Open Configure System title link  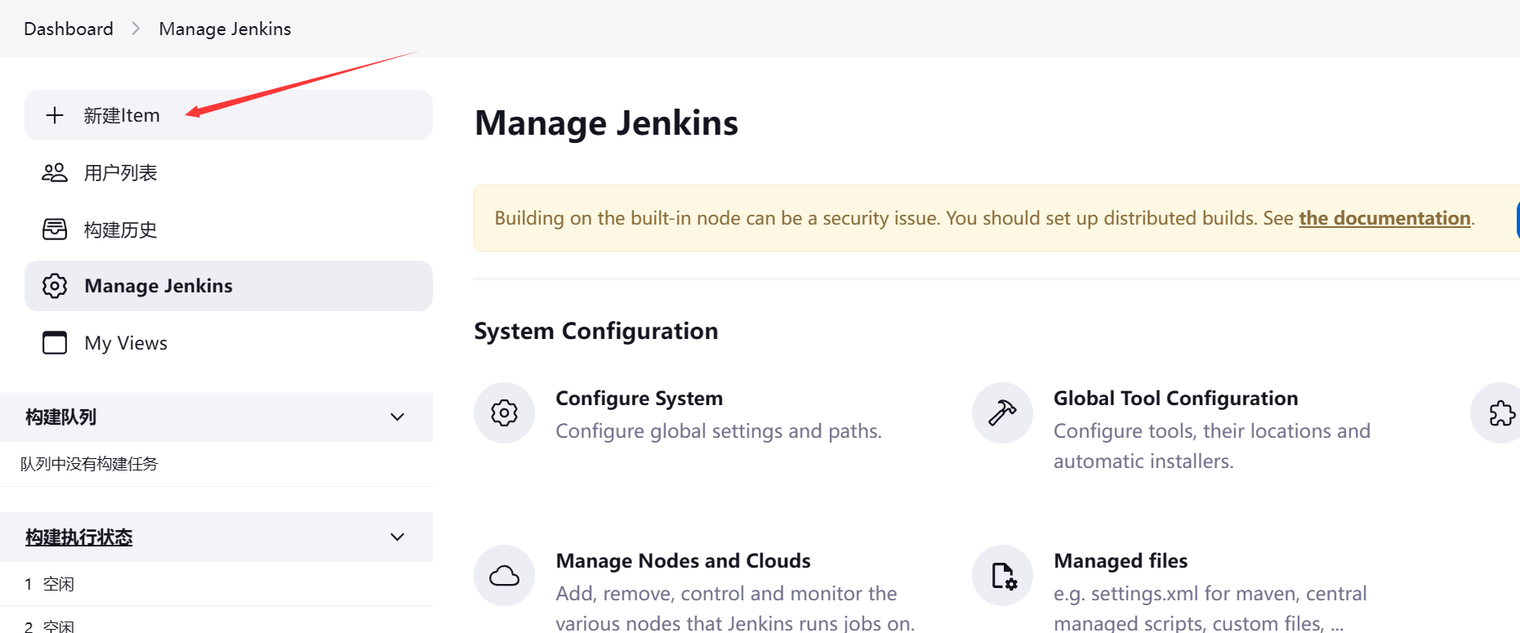(x=639, y=399)
